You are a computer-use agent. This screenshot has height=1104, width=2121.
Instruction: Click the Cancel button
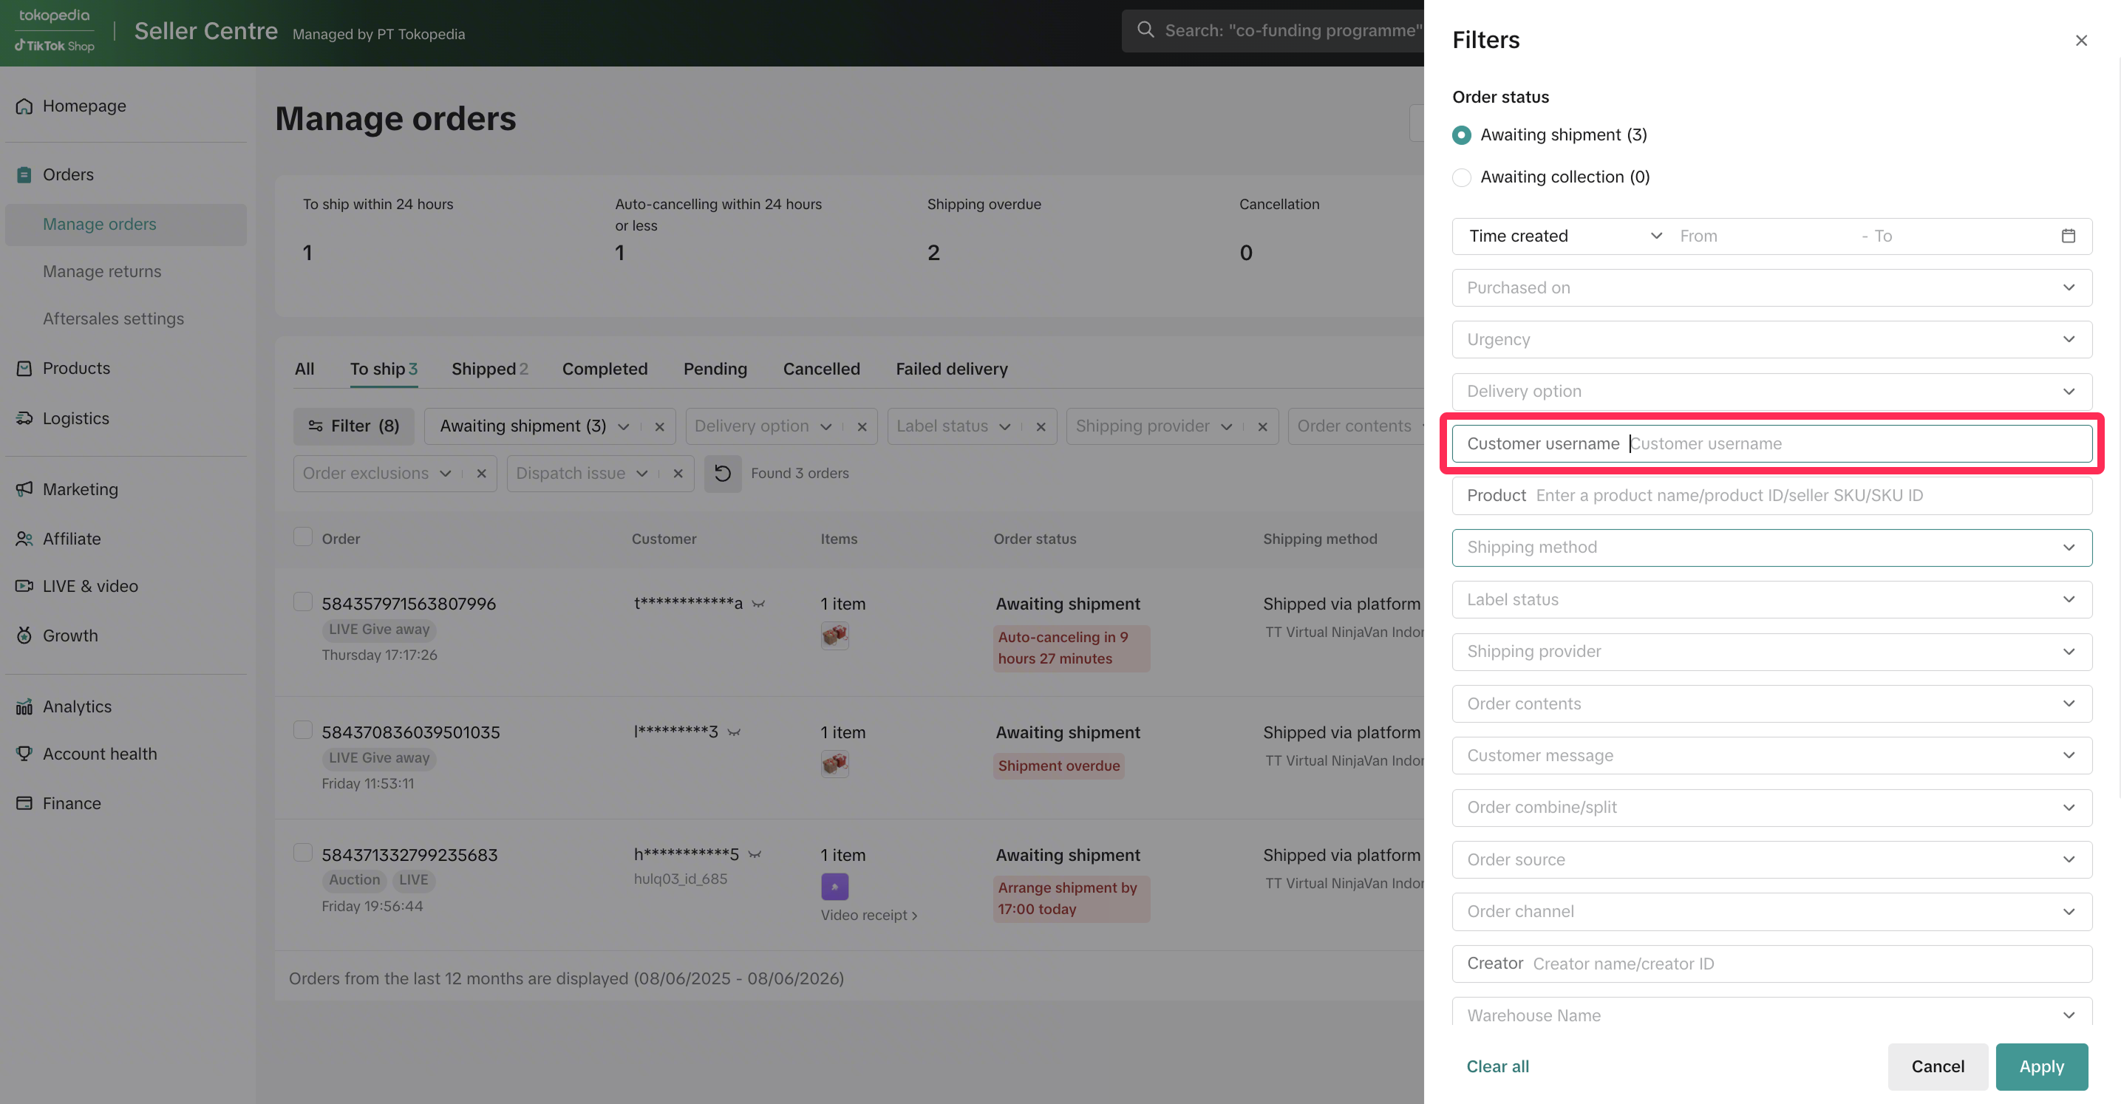click(x=1938, y=1067)
